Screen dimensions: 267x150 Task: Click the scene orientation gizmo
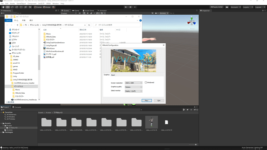192,22
